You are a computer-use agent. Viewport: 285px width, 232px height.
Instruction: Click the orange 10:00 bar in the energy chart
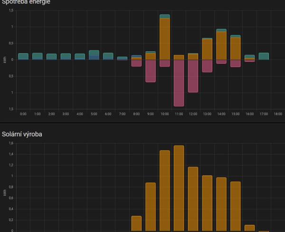click(165, 39)
